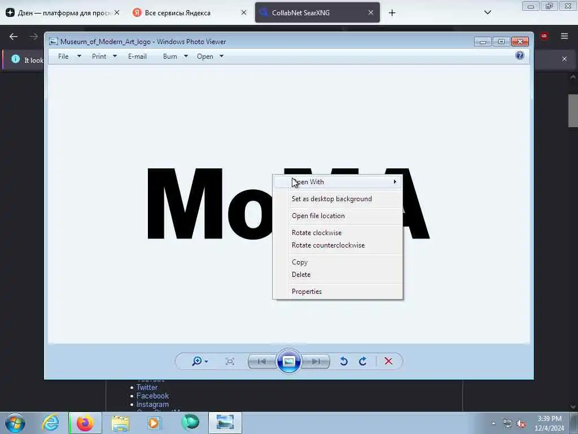Open the Firefox hamburger menu
This screenshot has width=578, height=434.
(564, 36)
